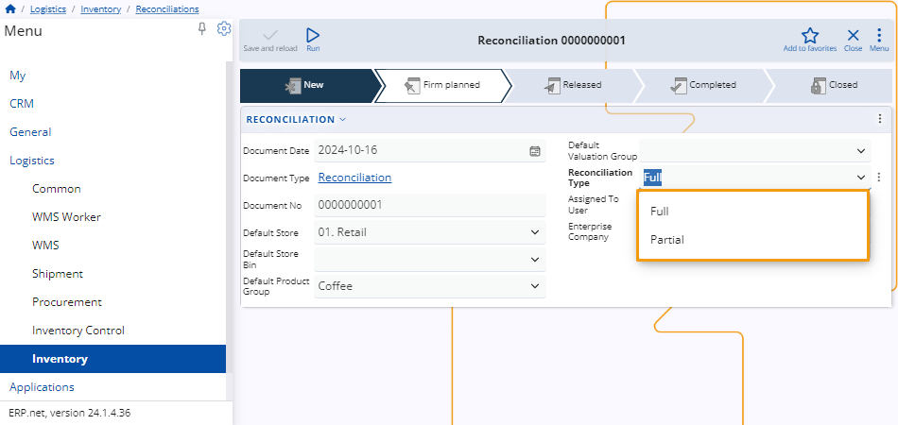898x425 pixels.
Task: Click the ERP.net version text
Action: (x=69, y=413)
